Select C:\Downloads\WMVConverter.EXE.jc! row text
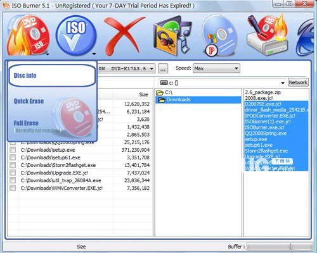The image size is (317, 253). [61, 188]
